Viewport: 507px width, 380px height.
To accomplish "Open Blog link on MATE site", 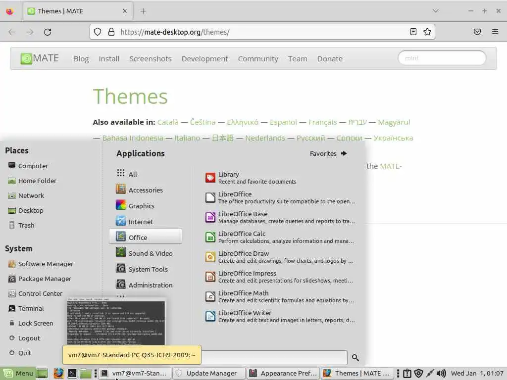I will (81, 59).
